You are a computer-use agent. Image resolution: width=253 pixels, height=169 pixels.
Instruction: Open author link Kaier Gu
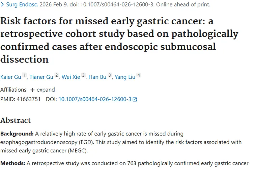coord(11,77)
